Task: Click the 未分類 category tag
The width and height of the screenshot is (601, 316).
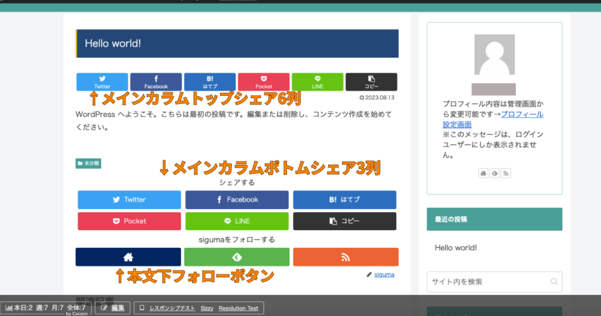Action: click(x=89, y=163)
